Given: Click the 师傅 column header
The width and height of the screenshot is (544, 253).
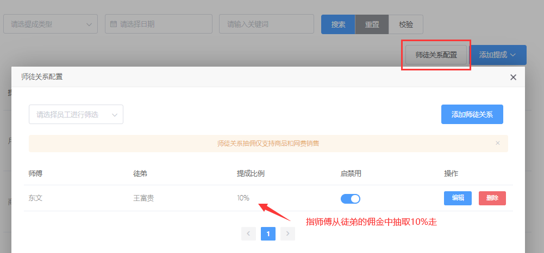Looking at the screenshot, I should point(35,173).
